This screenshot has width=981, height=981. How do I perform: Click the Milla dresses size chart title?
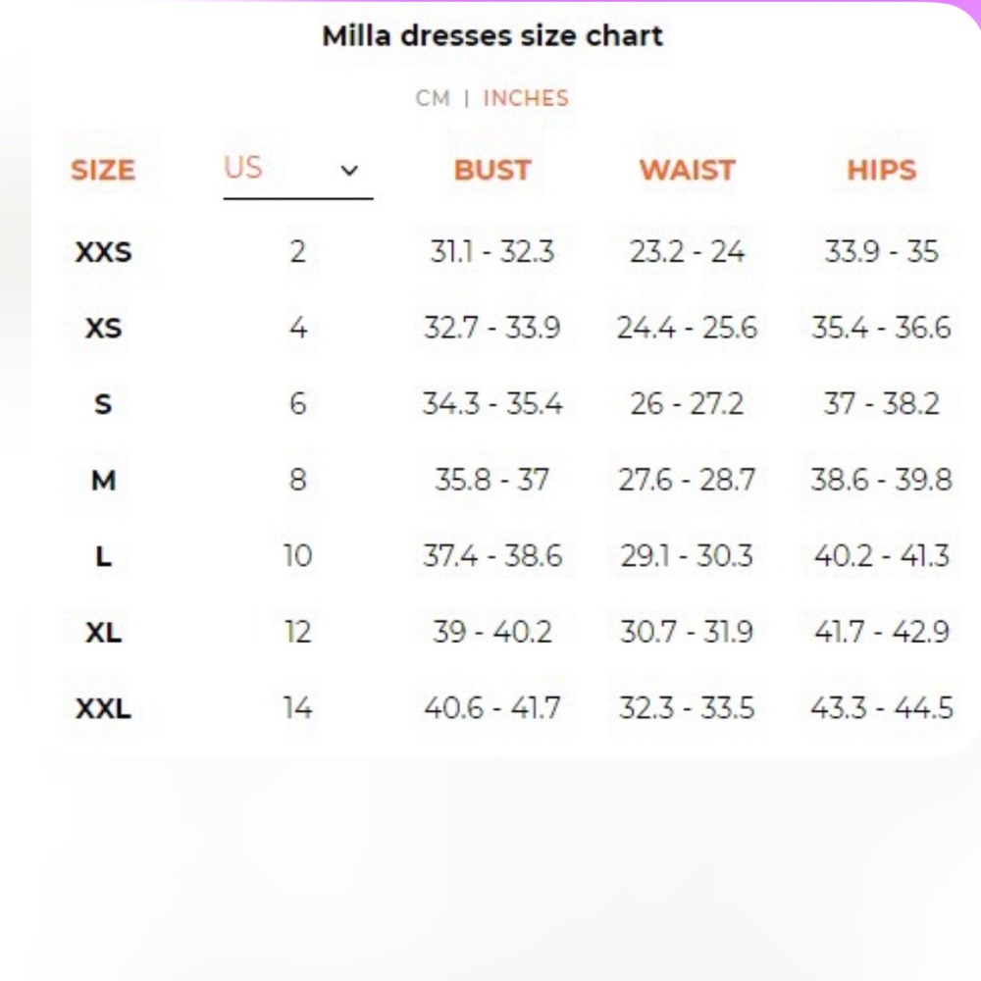pyautogui.click(x=492, y=36)
